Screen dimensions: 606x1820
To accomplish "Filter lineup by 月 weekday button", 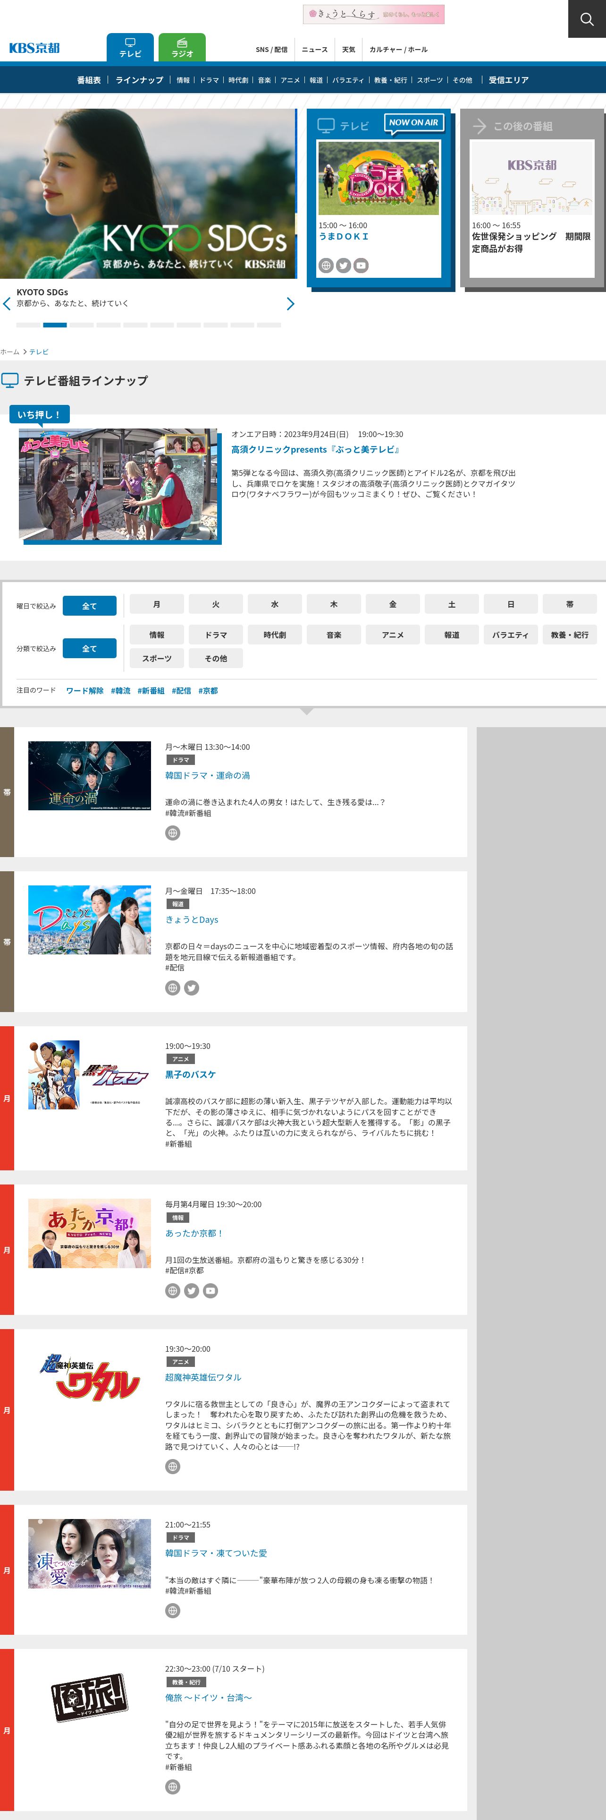I will tap(157, 604).
